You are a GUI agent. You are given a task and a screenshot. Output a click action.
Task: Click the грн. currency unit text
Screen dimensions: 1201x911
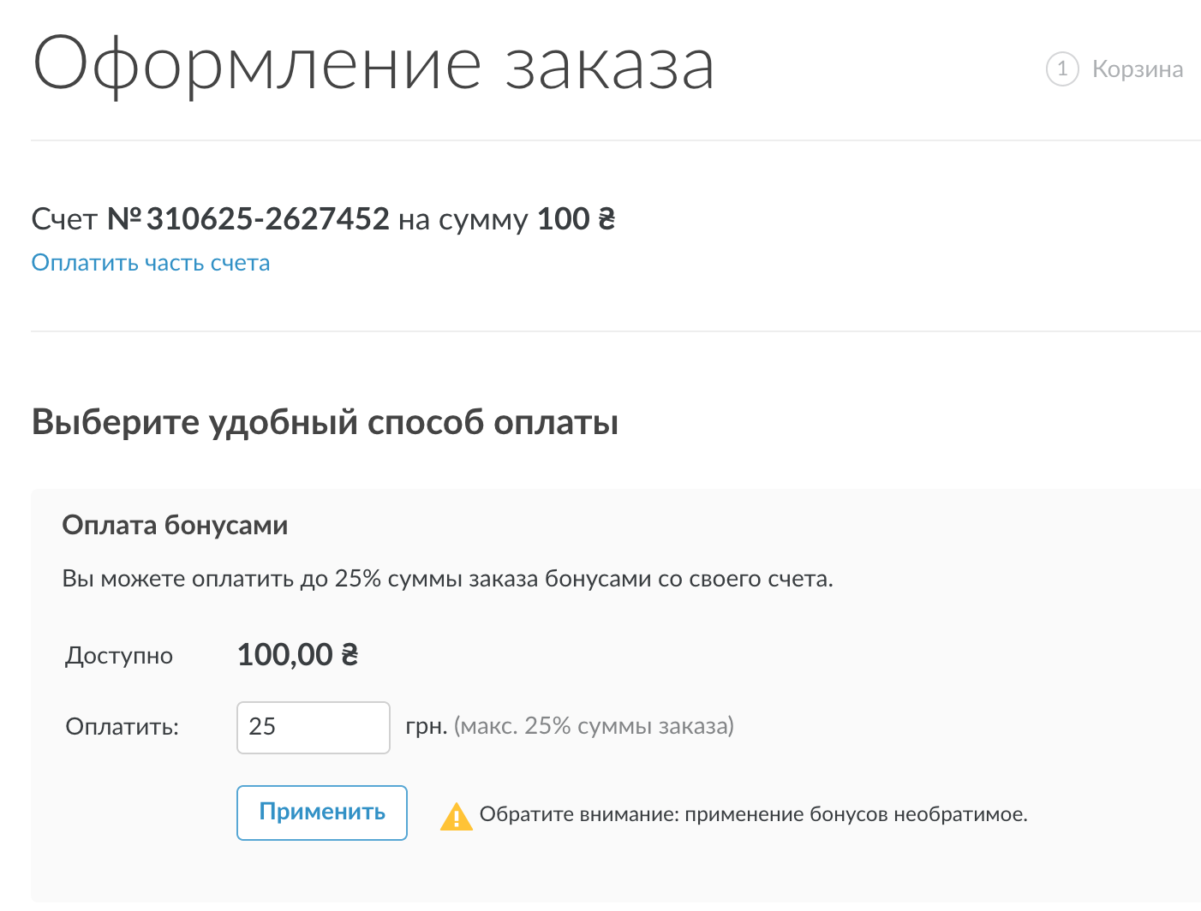coord(426,726)
